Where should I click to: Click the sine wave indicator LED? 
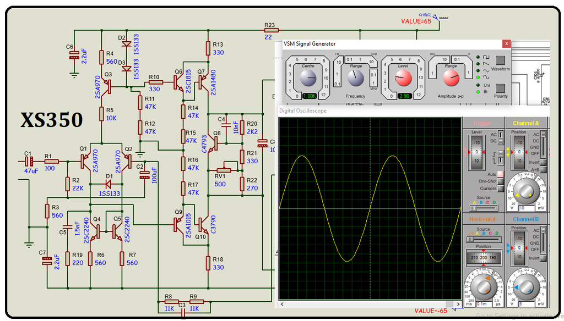[478, 77]
